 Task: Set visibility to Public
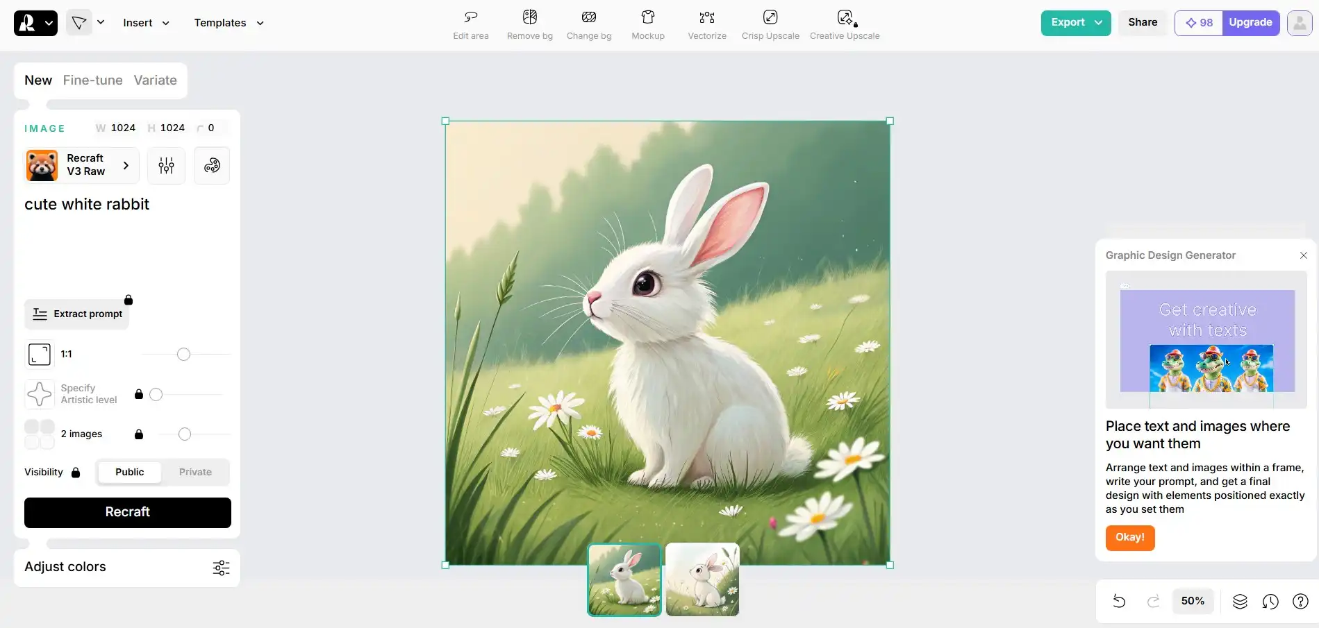tap(129, 472)
